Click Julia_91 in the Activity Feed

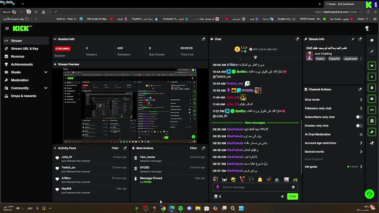click(67, 157)
